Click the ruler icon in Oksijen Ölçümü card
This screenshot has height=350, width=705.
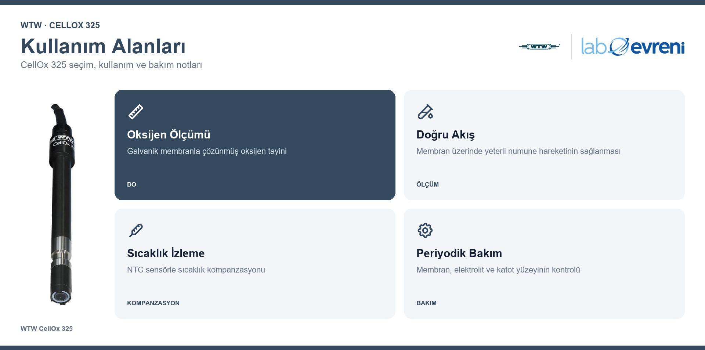pos(136,112)
